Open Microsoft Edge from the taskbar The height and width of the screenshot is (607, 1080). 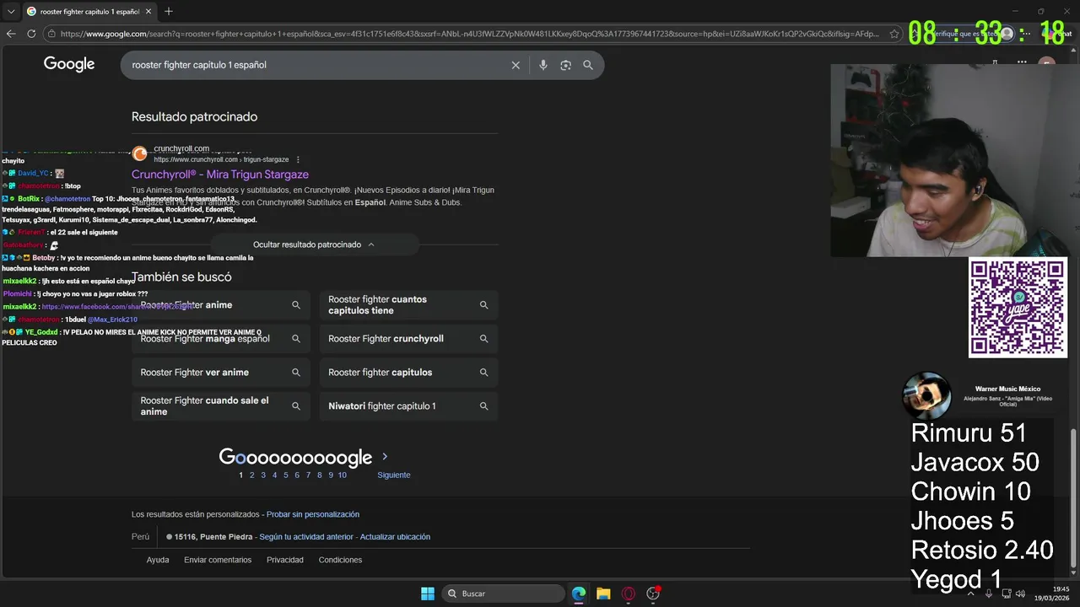(579, 594)
